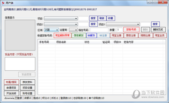Click the 淘宝注册 button

117,35
